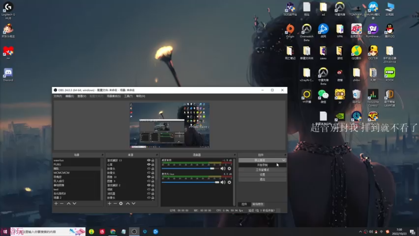Open Logitech G HUB desktop icon
Screen dimensions: 419x236
pyautogui.click(x=8, y=10)
